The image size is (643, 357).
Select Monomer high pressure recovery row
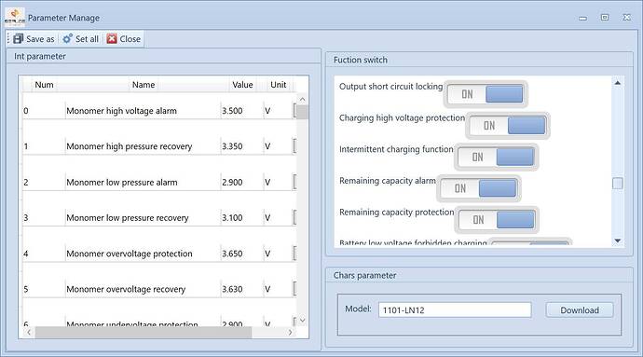click(159, 146)
